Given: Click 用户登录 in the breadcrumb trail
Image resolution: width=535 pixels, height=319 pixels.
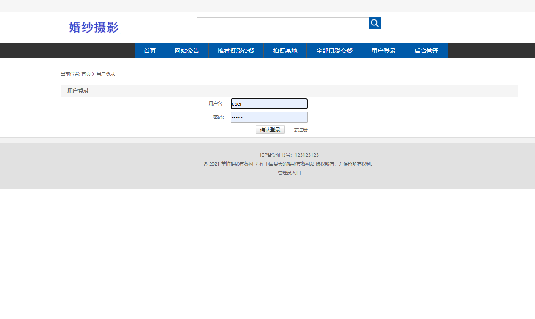Looking at the screenshot, I should click(105, 74).
